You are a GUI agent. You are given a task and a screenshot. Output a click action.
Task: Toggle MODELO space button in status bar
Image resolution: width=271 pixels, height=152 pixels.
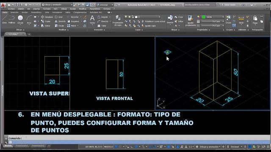tap(108, 147)
